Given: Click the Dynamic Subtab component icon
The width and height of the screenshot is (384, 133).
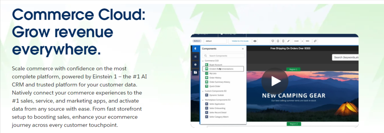Looking at the screenshot, I should pos(207,95).
